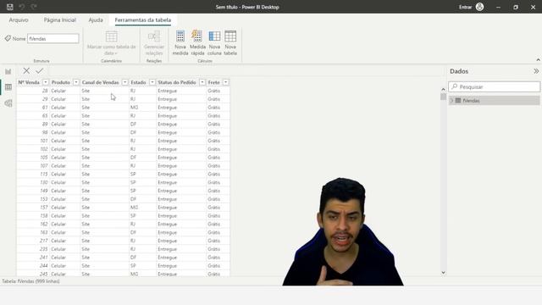Click Estado cell in row 115

tap(142, 174)
